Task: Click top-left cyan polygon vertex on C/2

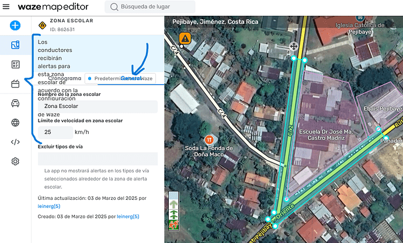Action: coord(294,58)
